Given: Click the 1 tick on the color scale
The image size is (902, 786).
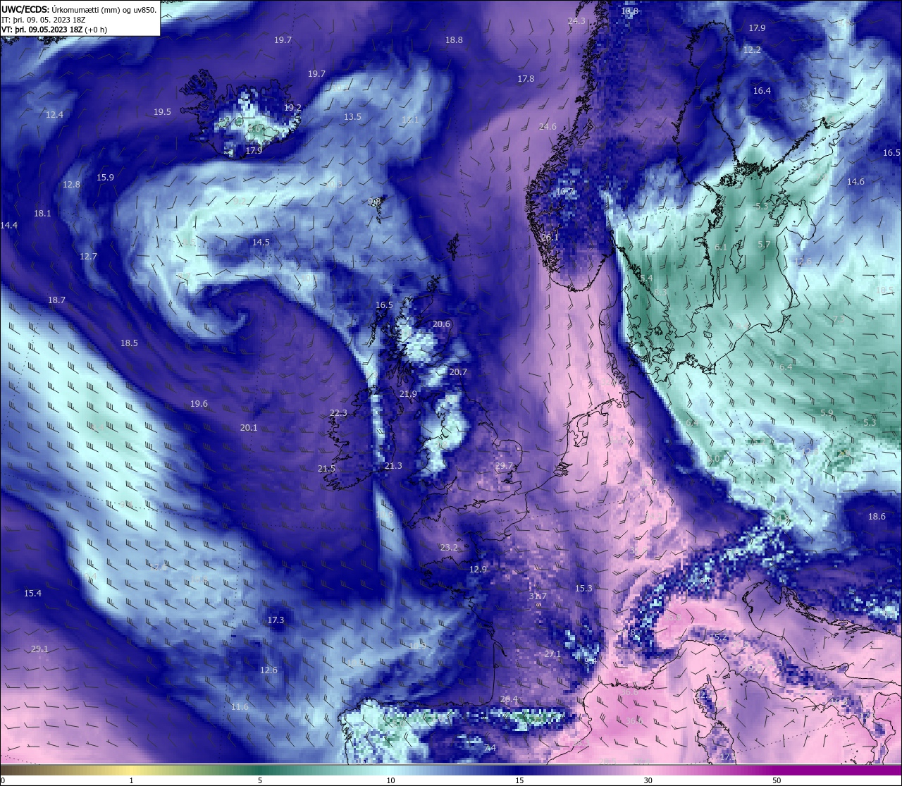Looking at the screenshot, I should click(x=131, y=780).
